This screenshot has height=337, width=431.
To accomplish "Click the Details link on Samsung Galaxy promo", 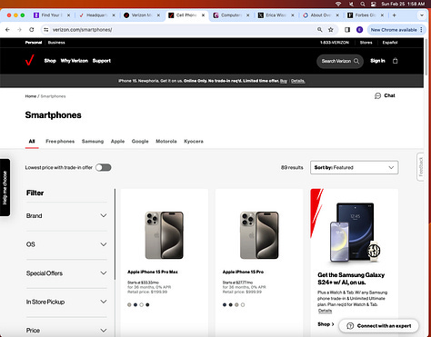I will (x=325, y=311).
